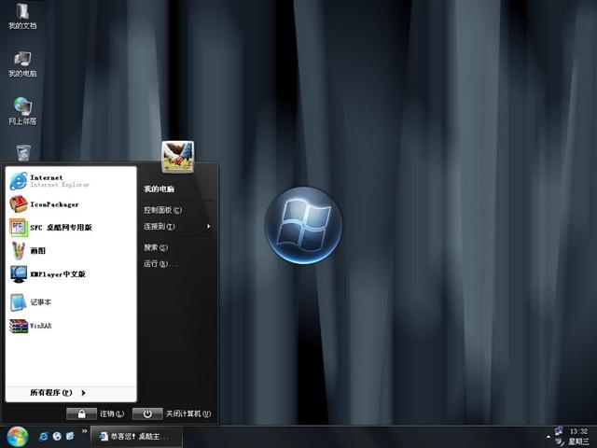This screenshot has width=597, height=448.
Task: Switch to 恭喜您! 桌酷主... taskbar window
Action: point(136,437)
